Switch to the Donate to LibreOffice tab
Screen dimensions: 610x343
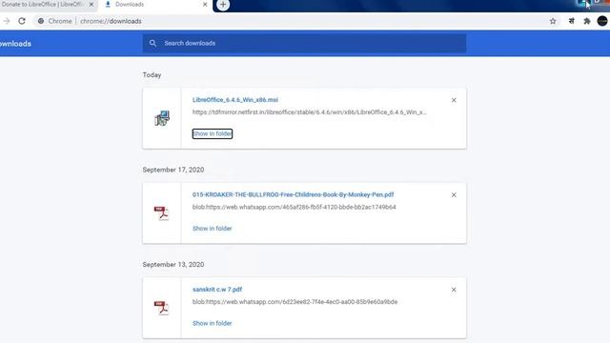(x=43, y=4)
